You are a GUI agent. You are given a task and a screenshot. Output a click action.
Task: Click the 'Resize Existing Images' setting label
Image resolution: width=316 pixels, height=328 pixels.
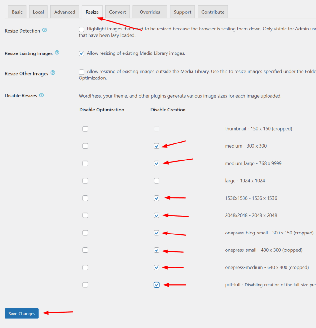29,53
